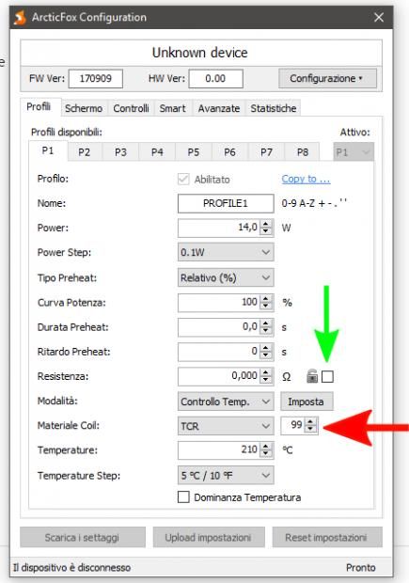Select profile tab P4
Screen dimensions: 409x583
pyautogui.click(x=157, y=152)
